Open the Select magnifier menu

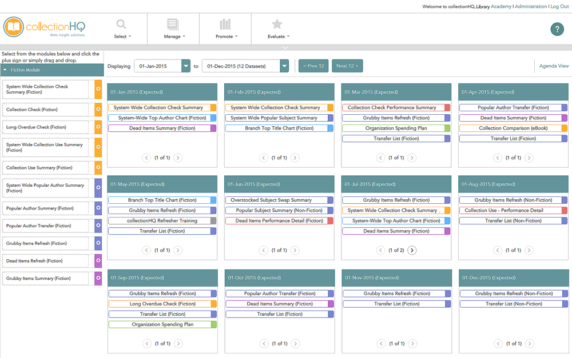pos(122,28)
